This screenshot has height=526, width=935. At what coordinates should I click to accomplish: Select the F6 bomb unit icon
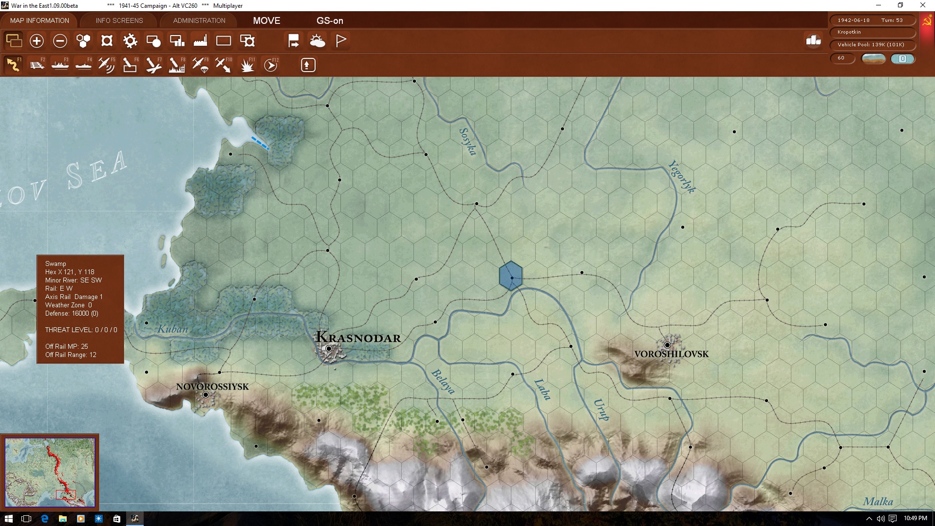[x=130, y=65]
